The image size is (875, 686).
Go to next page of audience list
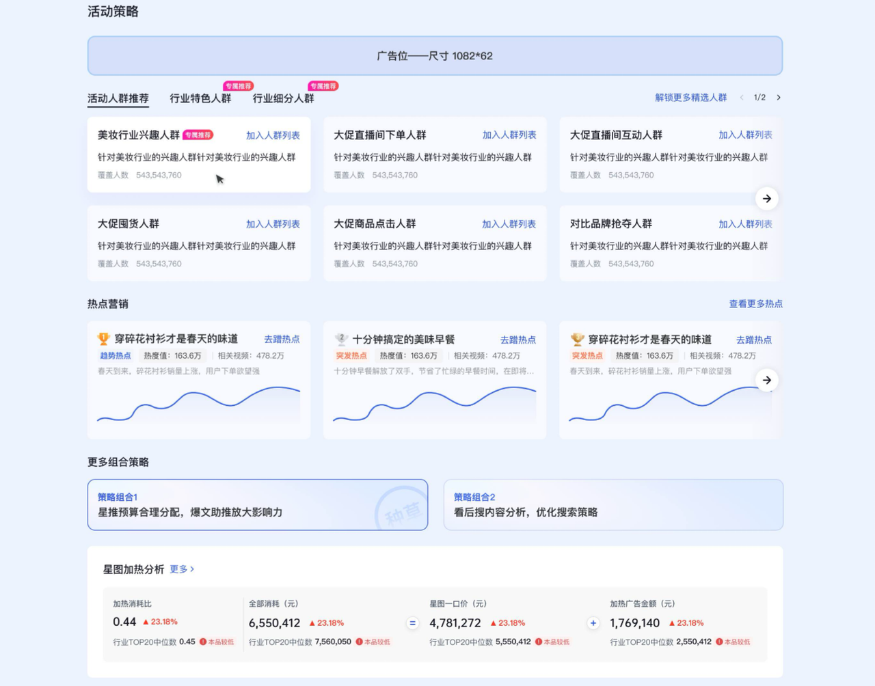click(779, 98)
